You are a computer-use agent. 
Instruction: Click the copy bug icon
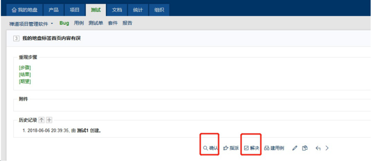[305, 148]
